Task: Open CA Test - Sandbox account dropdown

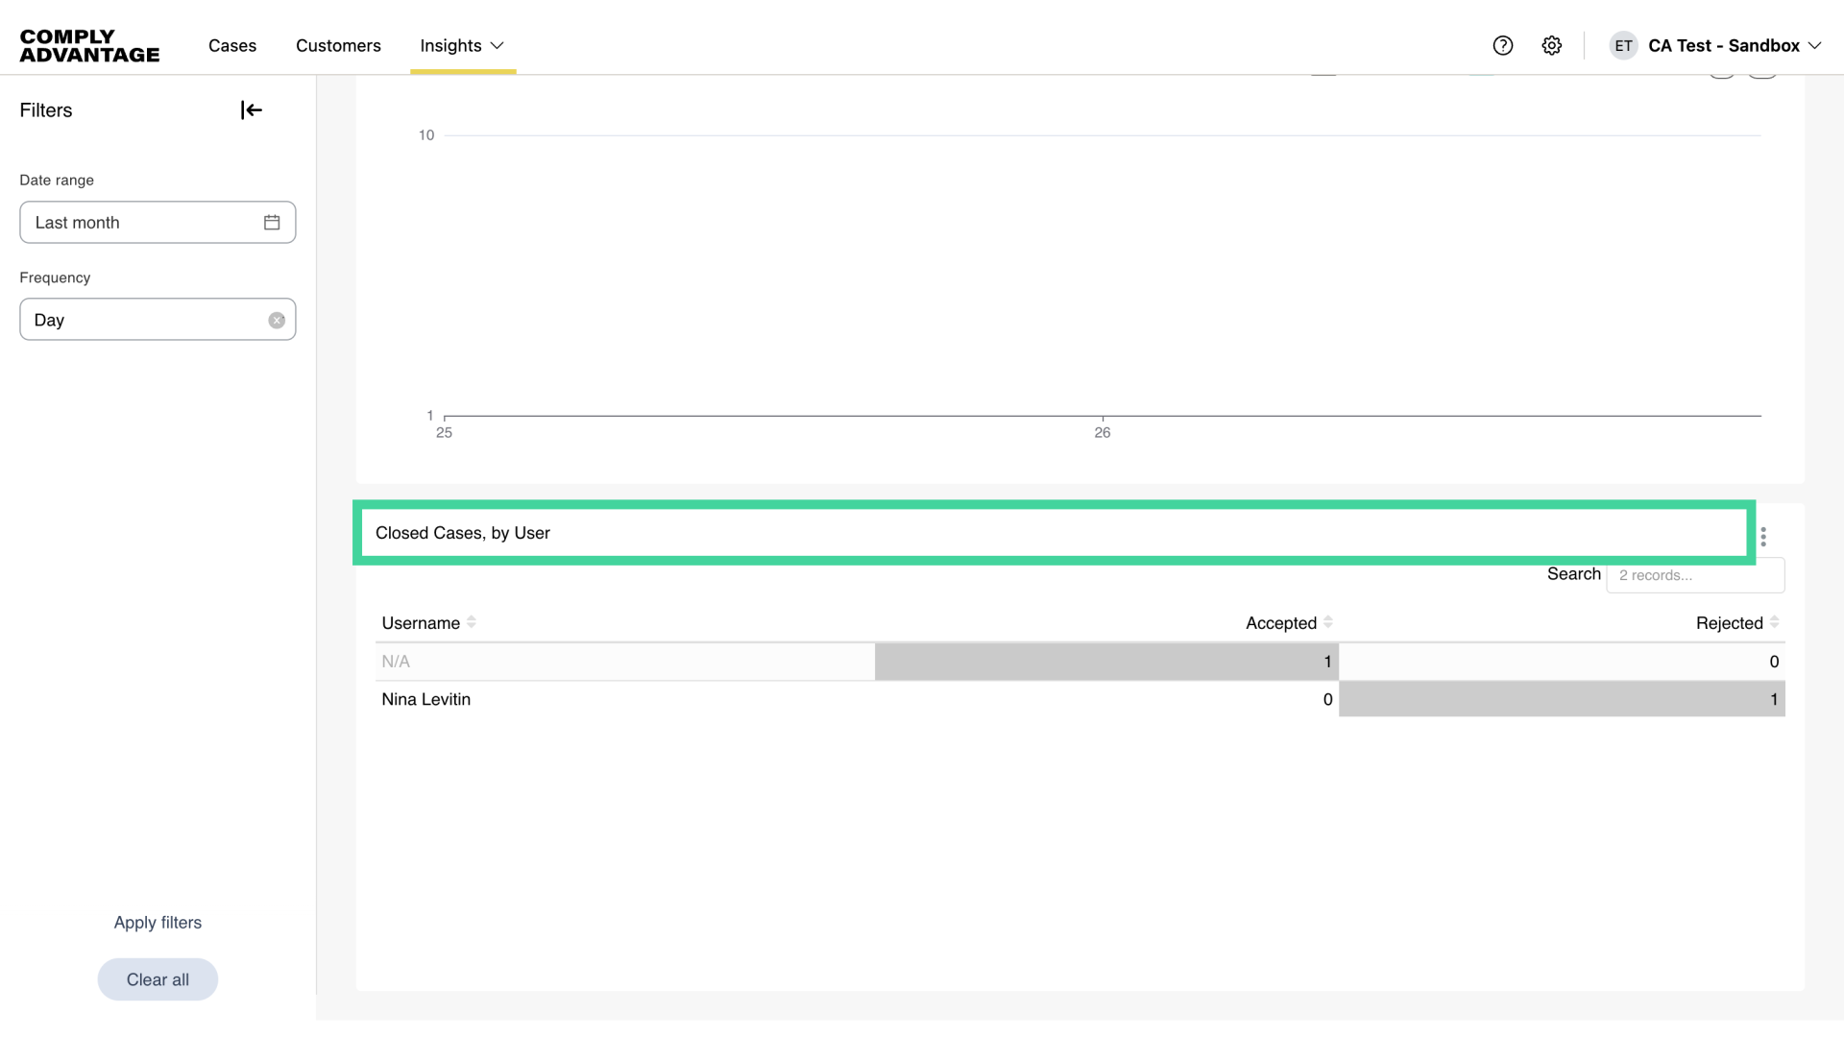Action: coord(1735,46)
